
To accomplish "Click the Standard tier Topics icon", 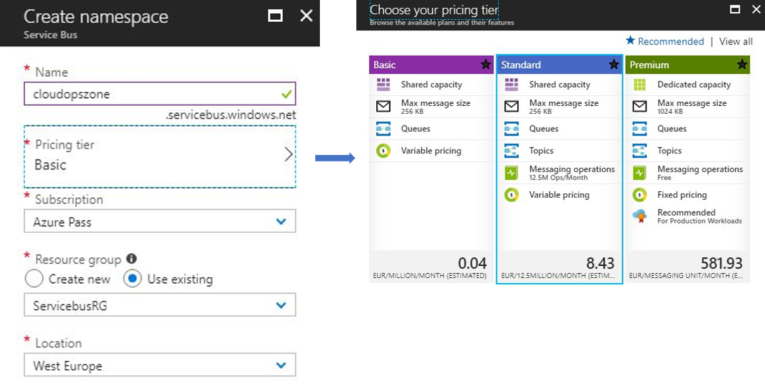I will [x=511, y=151].
